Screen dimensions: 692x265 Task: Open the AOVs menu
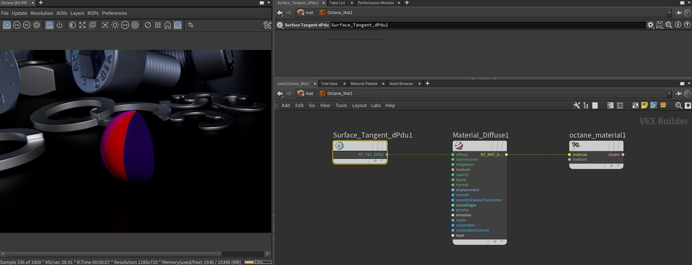[62, 13]
